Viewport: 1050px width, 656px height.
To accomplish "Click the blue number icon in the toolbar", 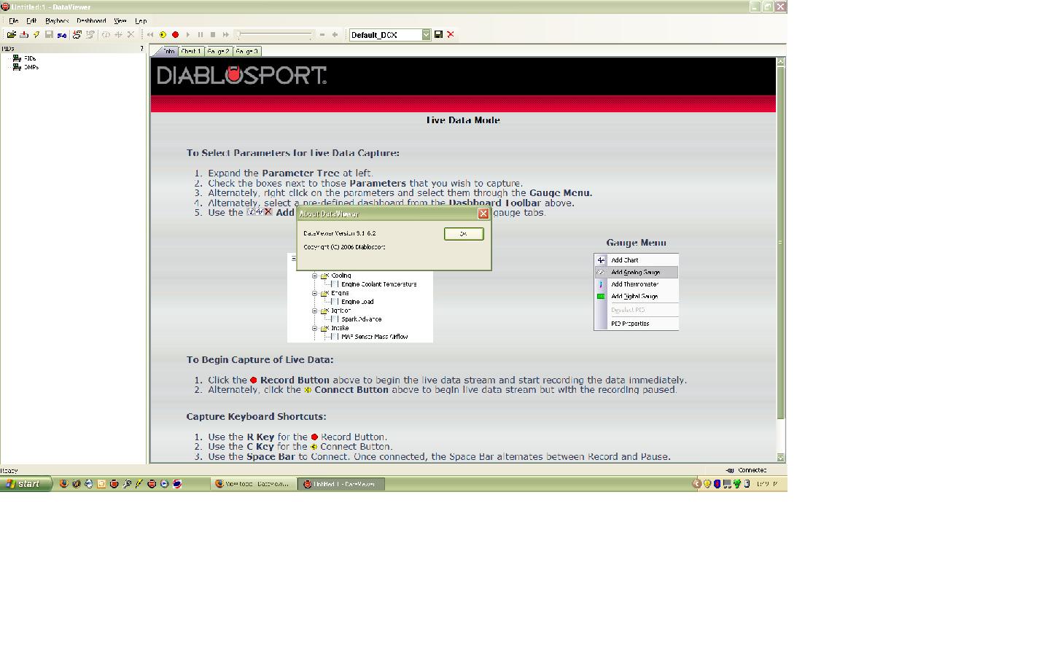I will (62, 35).
